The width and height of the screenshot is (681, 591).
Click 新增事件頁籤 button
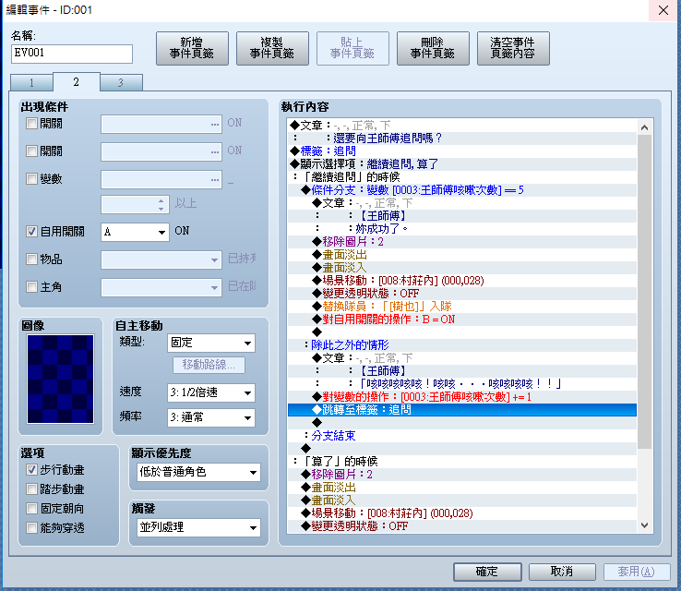coord(192,48)
